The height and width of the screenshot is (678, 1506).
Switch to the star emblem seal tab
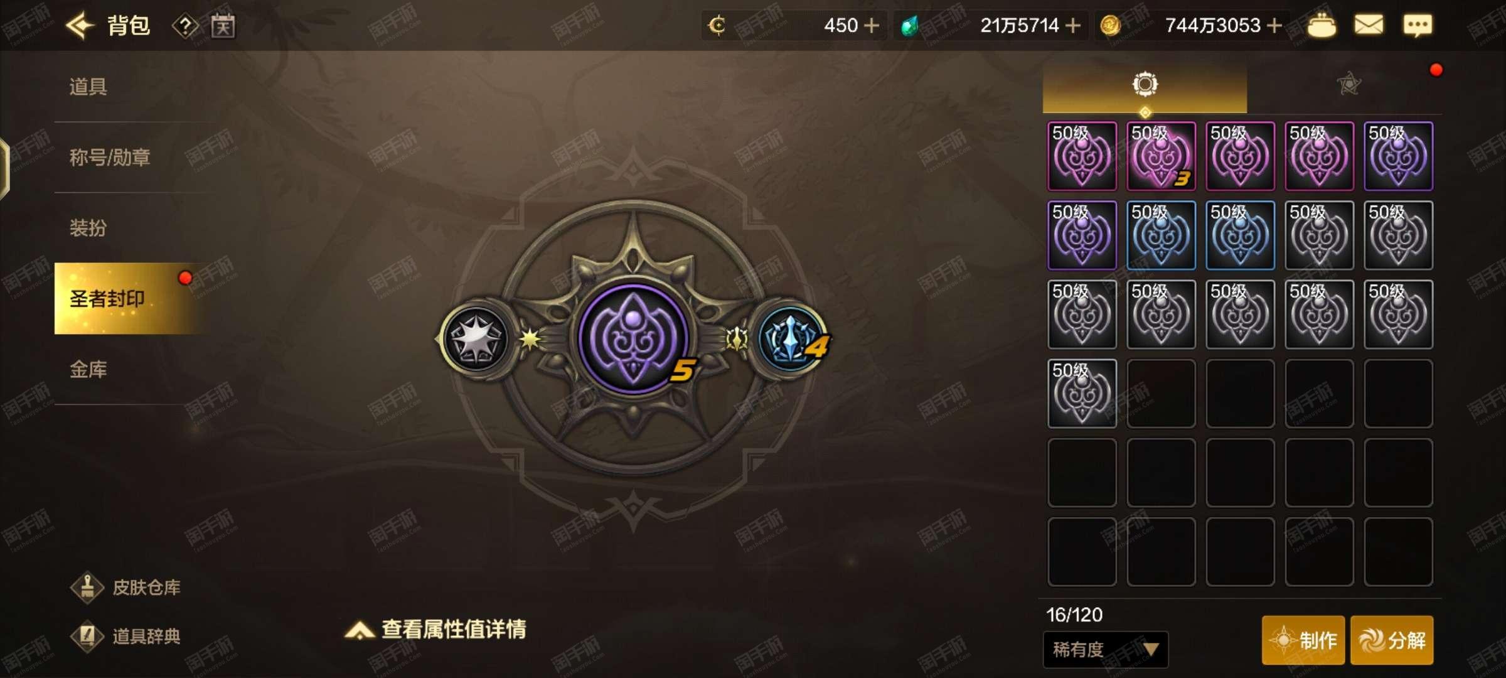1348,84
